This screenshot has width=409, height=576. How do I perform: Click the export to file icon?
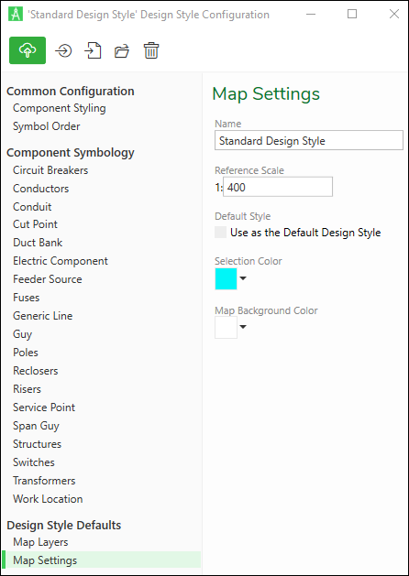click(93, 50)
